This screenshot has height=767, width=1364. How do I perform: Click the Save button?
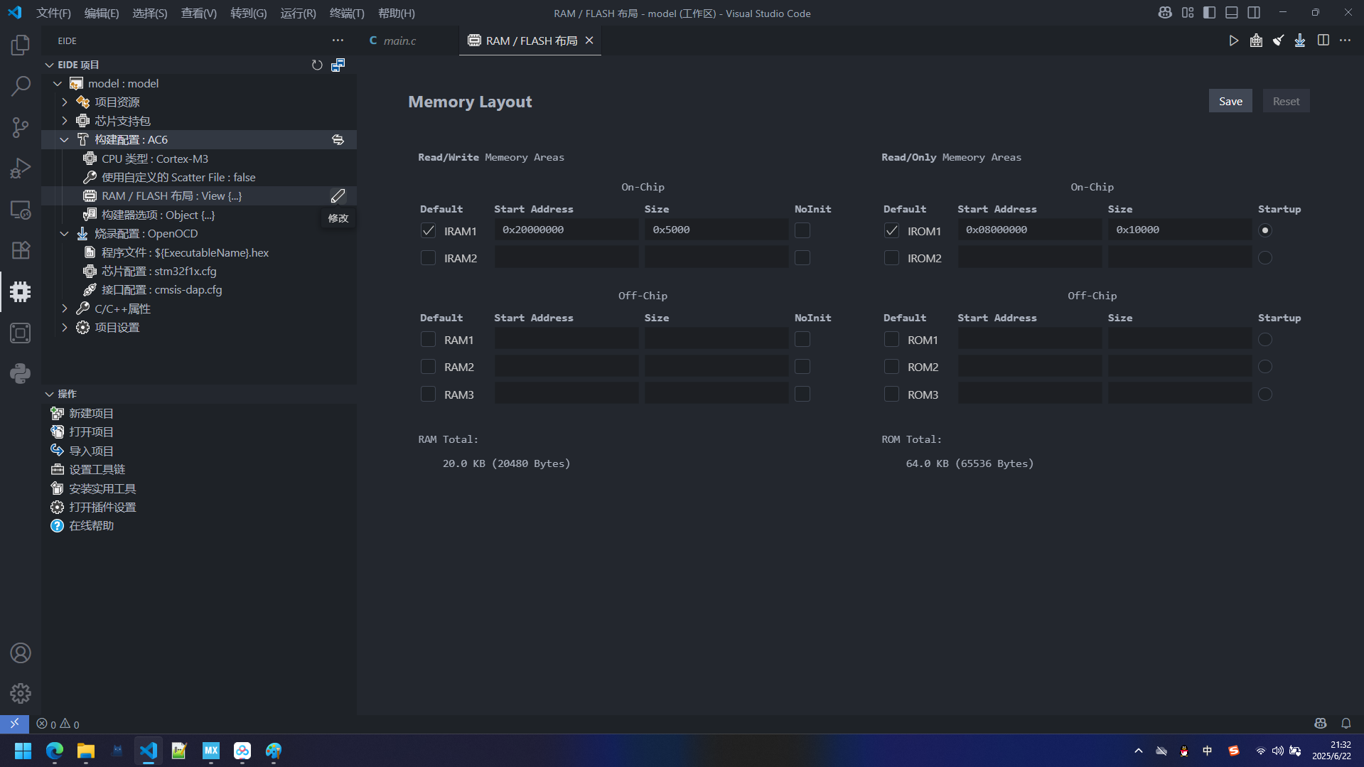[1230, 101]
